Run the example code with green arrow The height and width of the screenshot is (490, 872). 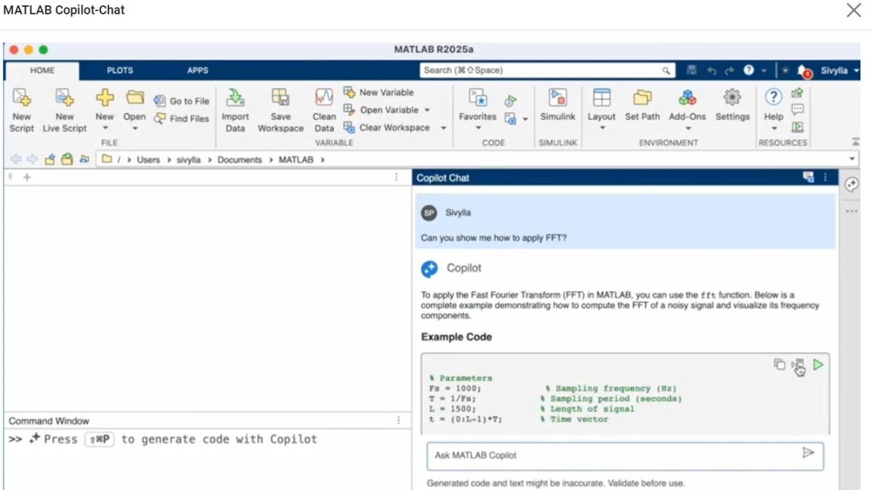click(x=818, y=364)
